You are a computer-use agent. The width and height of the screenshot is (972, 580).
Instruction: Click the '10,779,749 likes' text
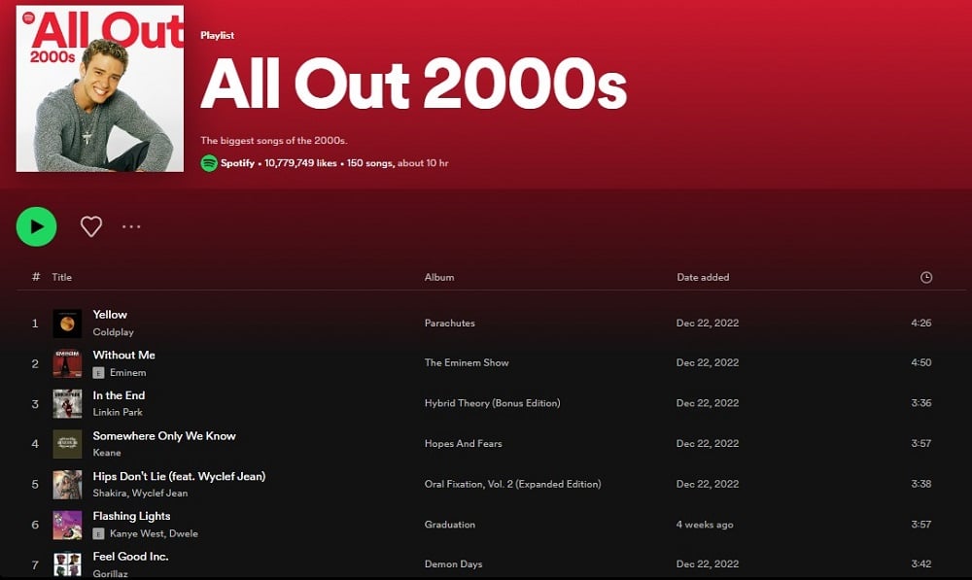(300, 163)
